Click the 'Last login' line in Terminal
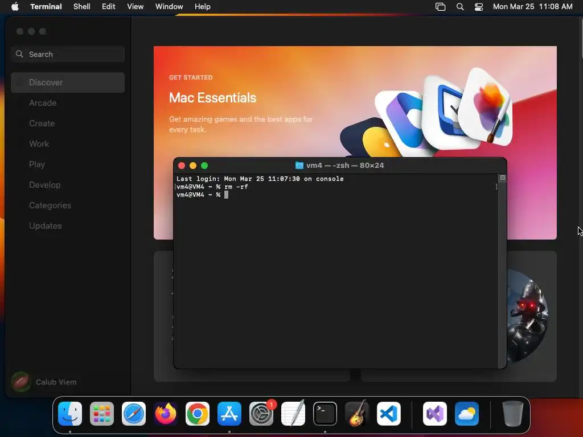This screenshot has width=583, height=437. (x=260, y=179)
